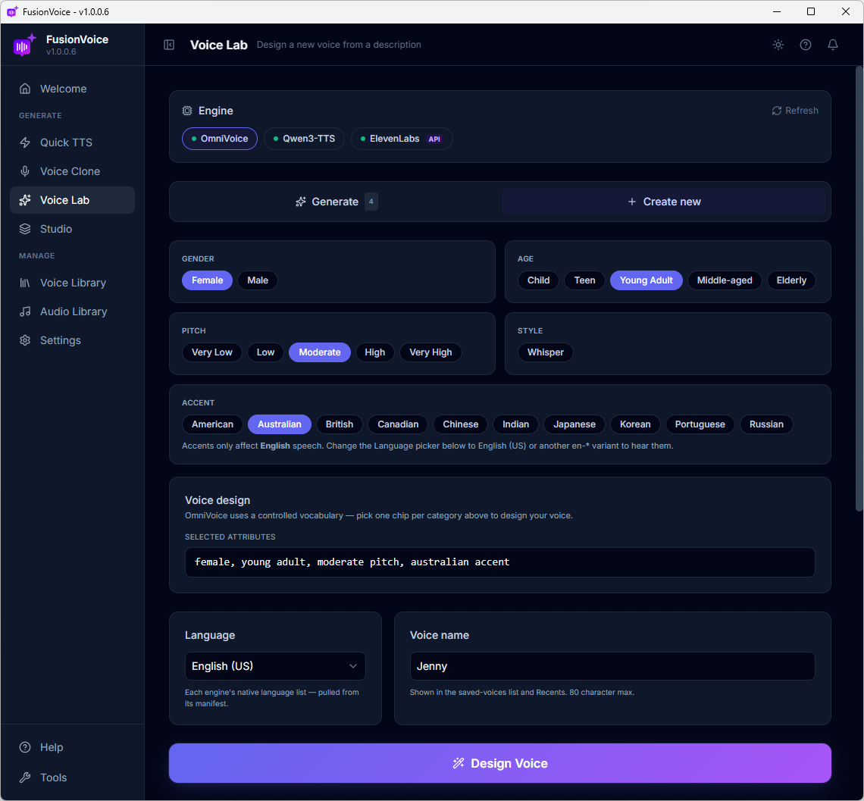This screenshot has height=801, width=864.
Task: Set pitch to Low
Action: 265,352
